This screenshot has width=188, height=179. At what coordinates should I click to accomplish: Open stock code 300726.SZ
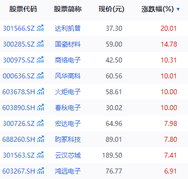19,123
